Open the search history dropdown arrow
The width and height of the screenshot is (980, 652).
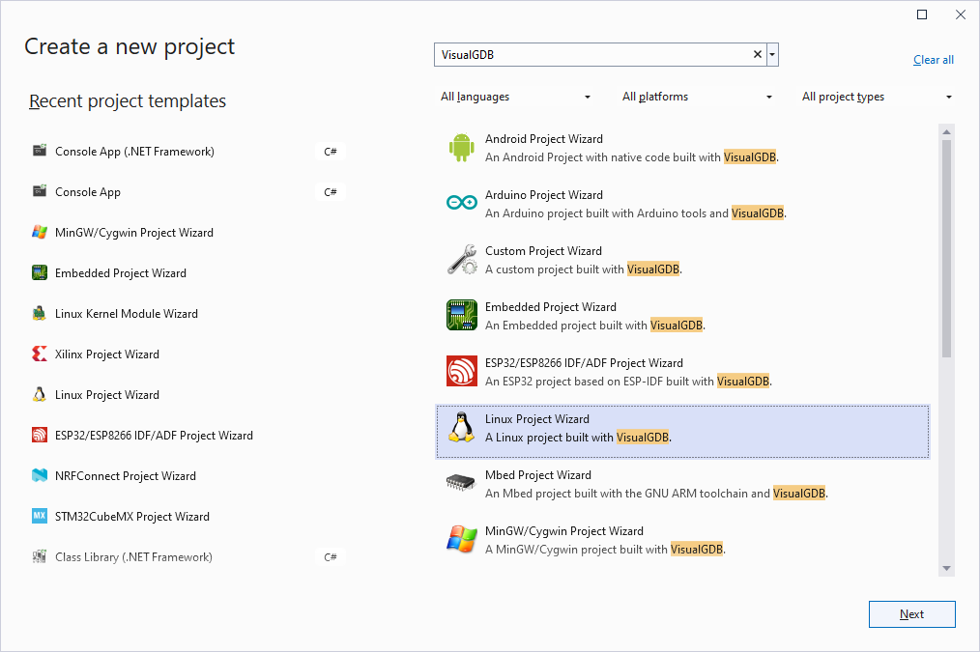(x=772, y=54)
